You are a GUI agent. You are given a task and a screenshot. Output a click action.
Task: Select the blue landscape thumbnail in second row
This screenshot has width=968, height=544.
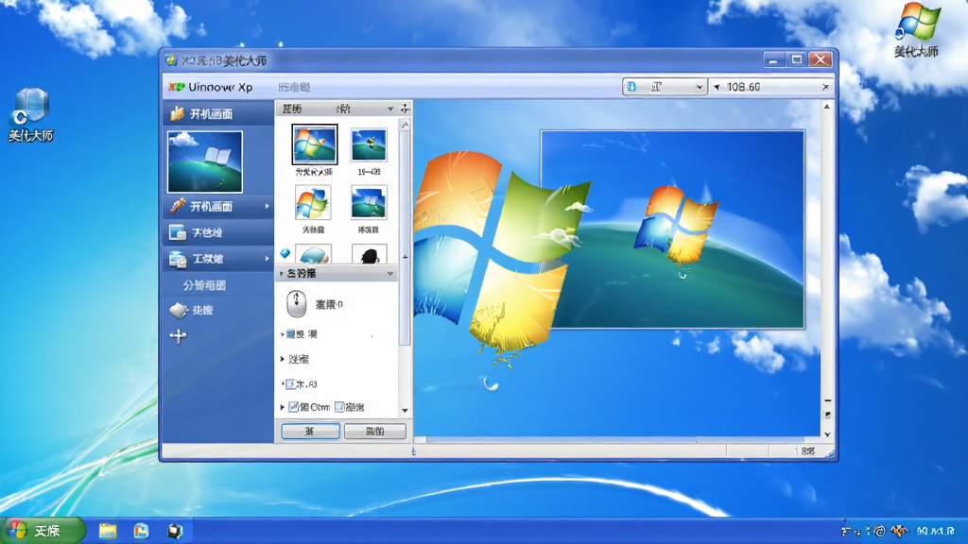point(369,202)
